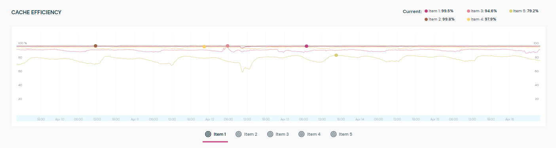Open the Item 3 tab
Screen dimensions: 556x148
click(x=278, y=134)
